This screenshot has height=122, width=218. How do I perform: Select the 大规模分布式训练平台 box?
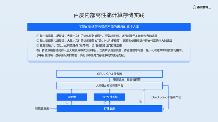pyautogui.click(x=109, y=86)
